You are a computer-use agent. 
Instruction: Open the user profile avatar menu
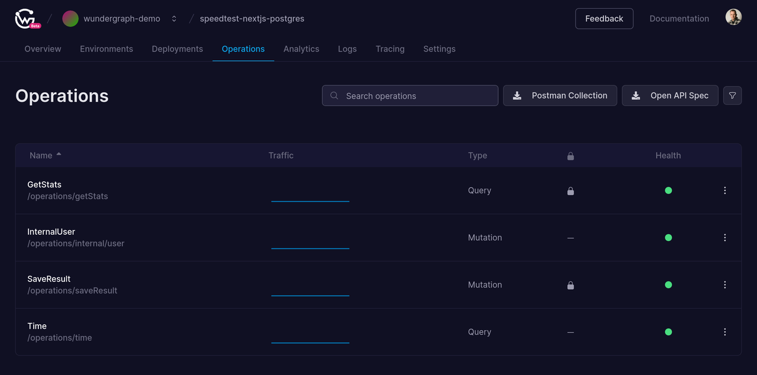point(733,17)
